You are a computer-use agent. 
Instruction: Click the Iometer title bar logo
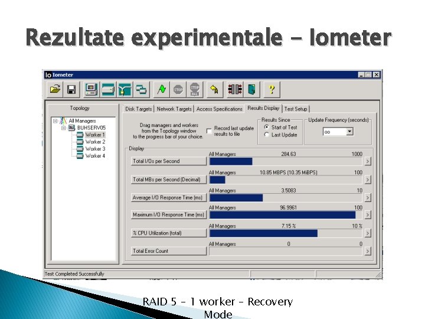[x=48, y=75]
